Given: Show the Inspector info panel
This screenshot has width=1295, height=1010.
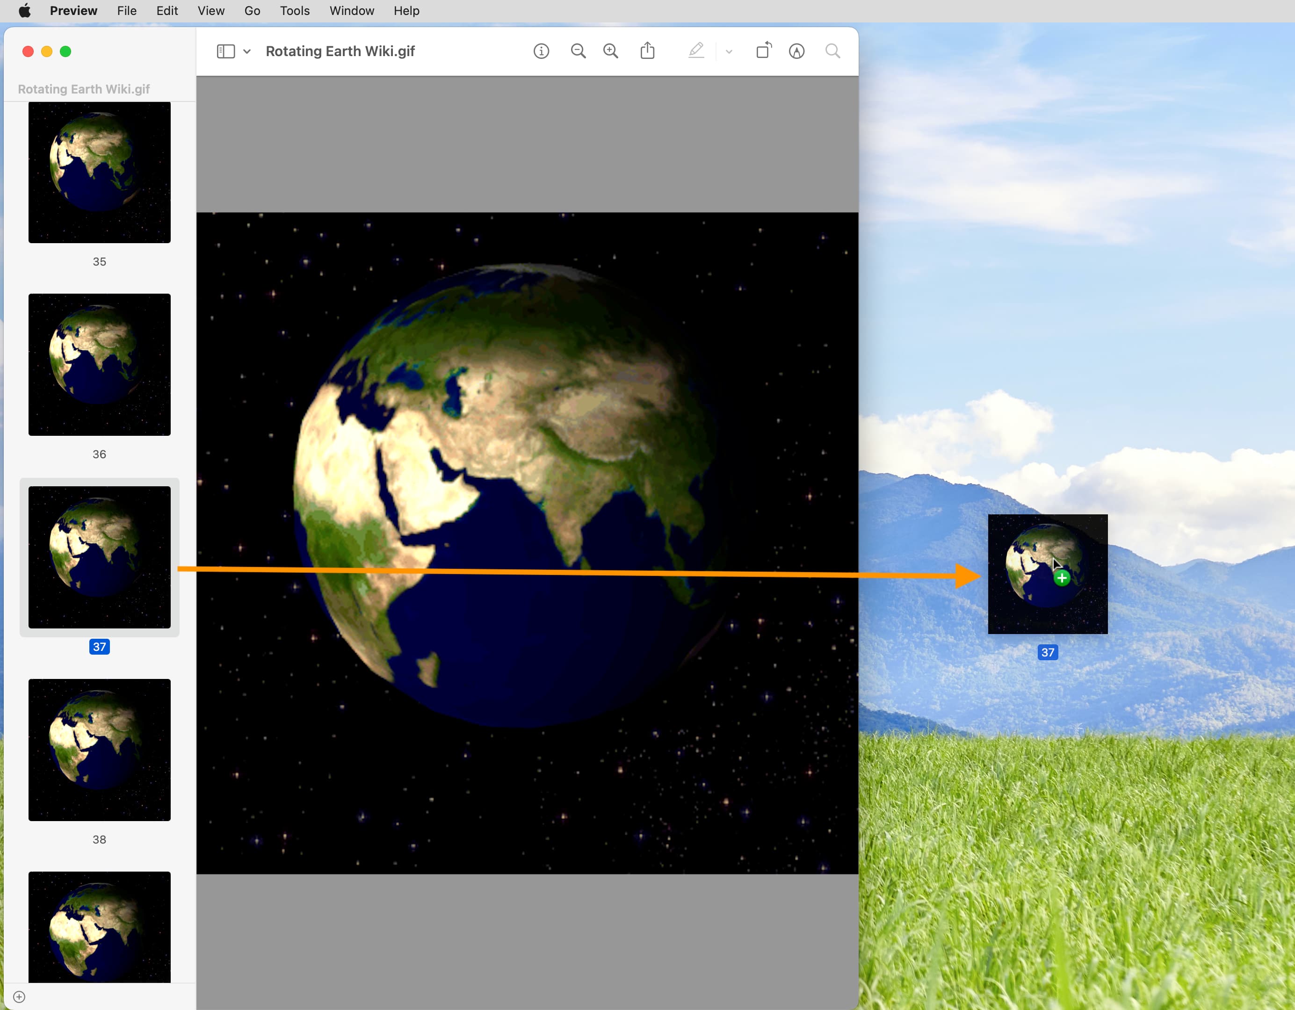Looking at the screenshot, I should (x=541, y=51).
